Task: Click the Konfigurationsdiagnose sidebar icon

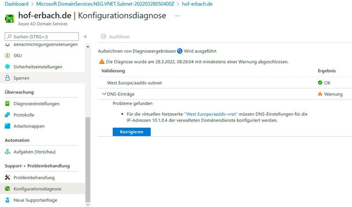Action: [x=7, y=189]
